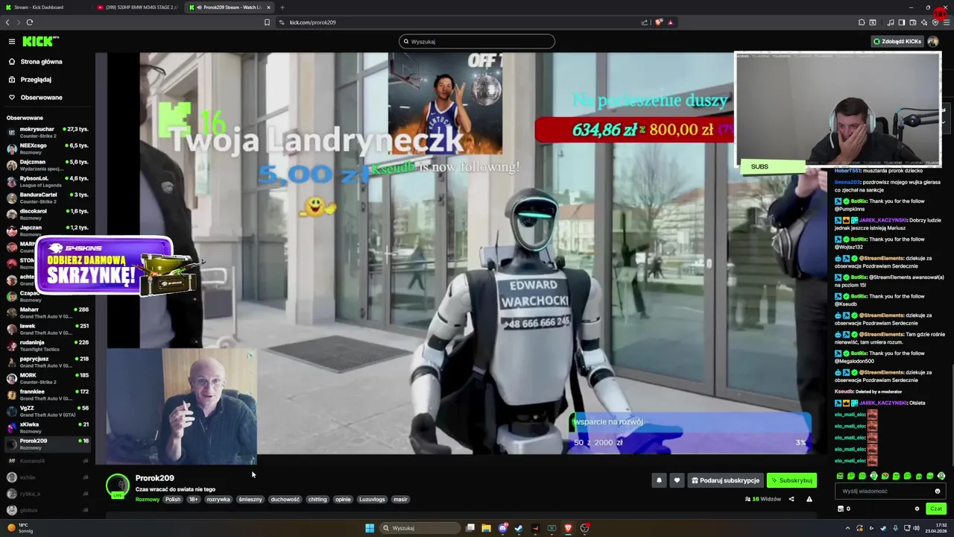
Task: Open File Explorer from taskbar
Action: [486, 528]
